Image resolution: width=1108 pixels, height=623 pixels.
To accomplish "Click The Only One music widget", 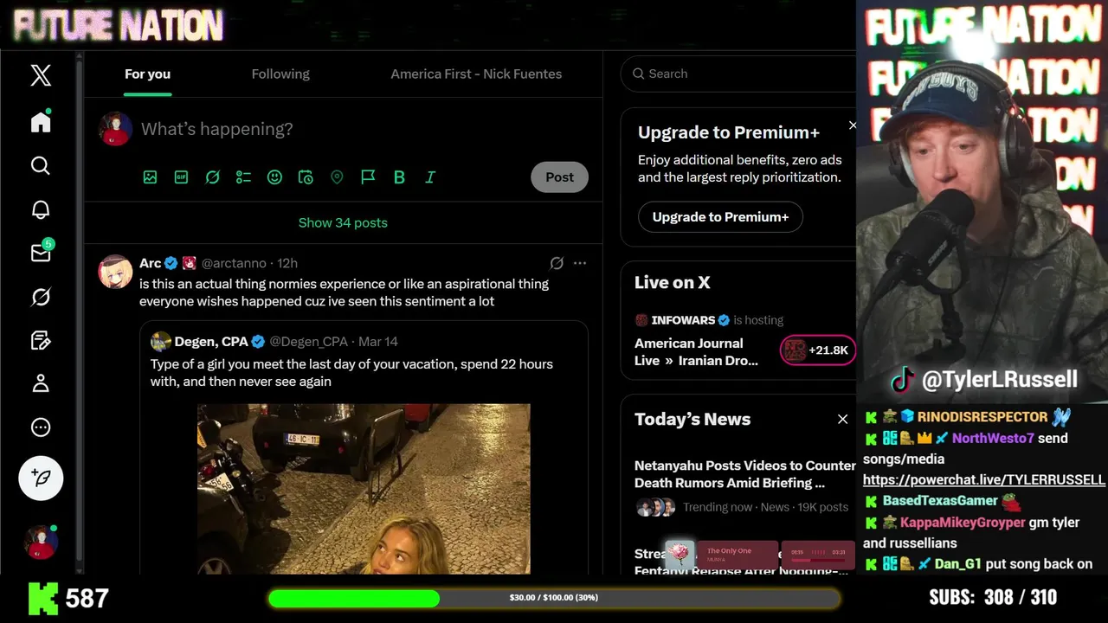I will click(x=758, y=555).
